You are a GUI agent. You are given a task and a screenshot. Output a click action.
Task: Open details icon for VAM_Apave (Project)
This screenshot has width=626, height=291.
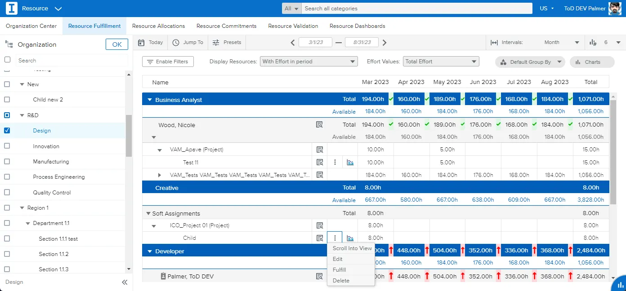click(319, 150)
